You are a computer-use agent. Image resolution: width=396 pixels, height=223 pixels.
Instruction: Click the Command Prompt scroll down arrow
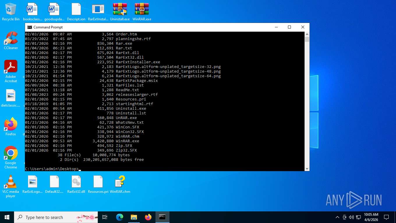[307, 169]
